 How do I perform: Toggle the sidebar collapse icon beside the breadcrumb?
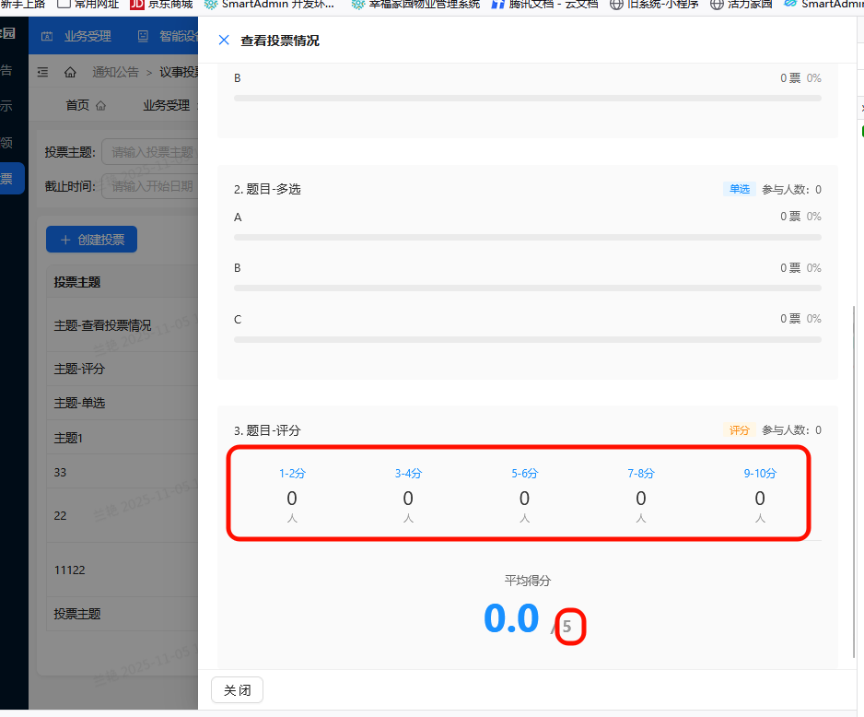coord(42,72)
